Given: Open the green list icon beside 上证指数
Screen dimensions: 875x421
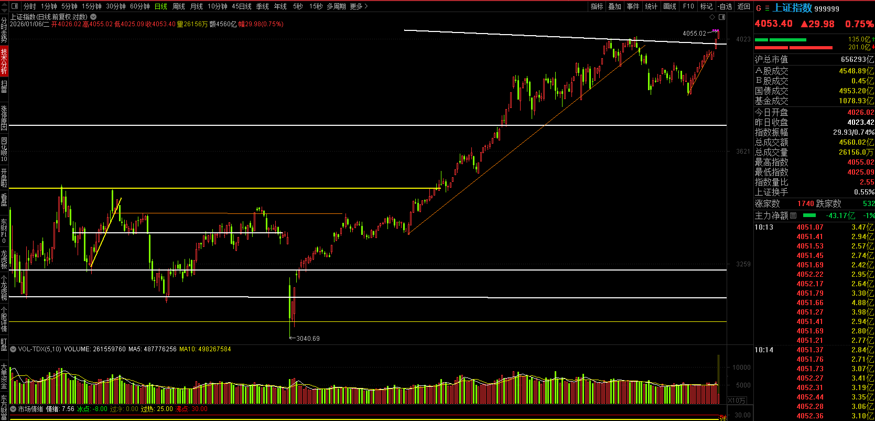Looking at the screenshot, I should (767, 8).
